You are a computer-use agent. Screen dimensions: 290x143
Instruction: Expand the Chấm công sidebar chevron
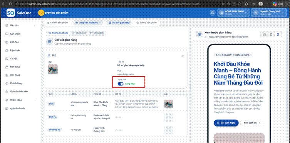(x=35, y=100)
